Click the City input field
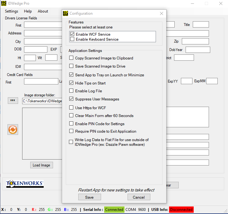 43,41
